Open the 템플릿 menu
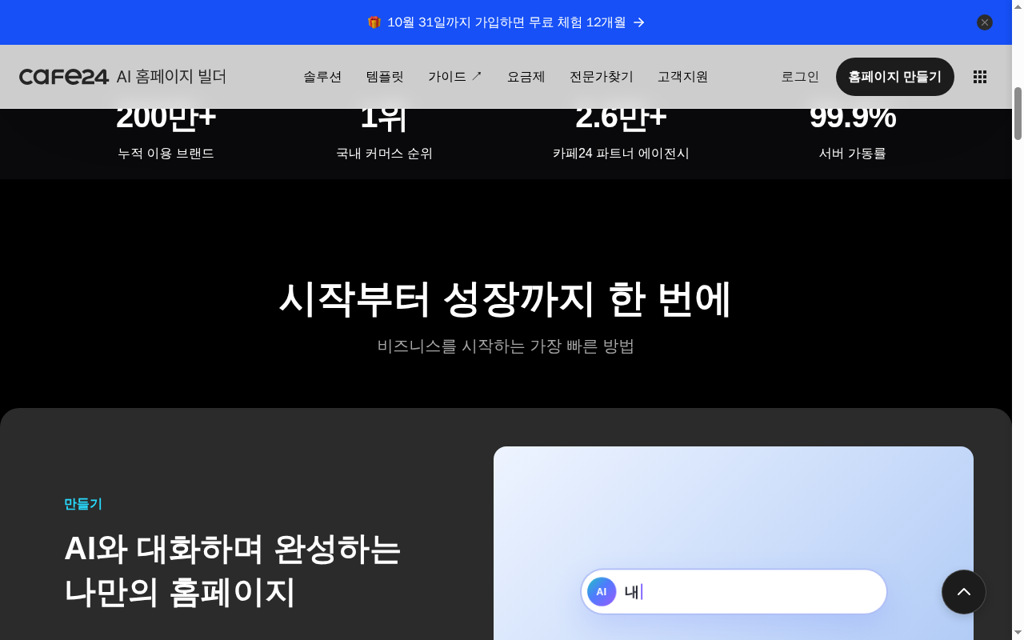Screen dimensions: 1024x640 (385, 77)
